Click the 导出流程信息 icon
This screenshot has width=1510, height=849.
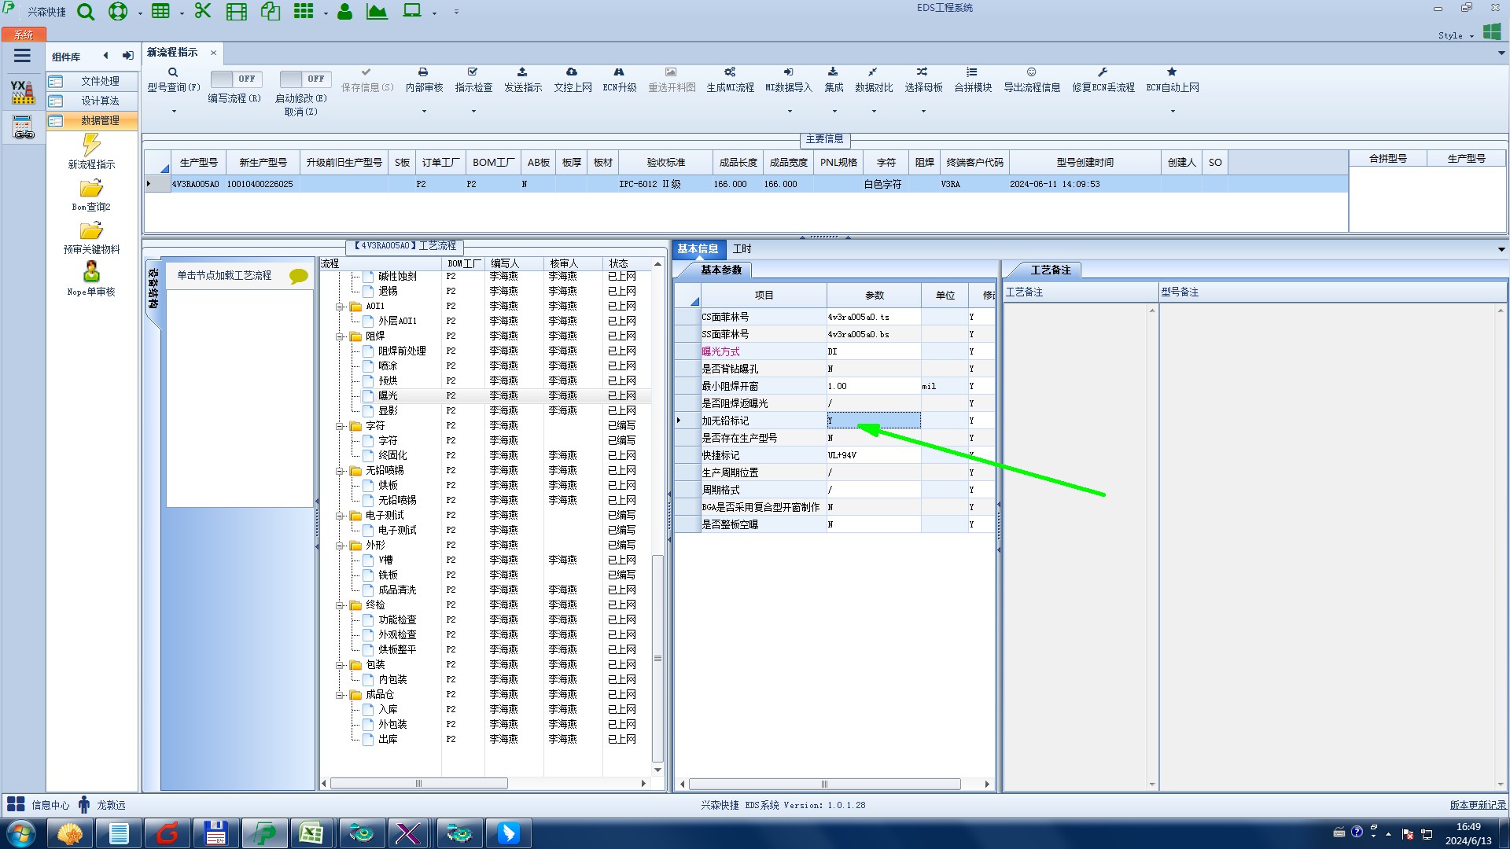pos(1031,72)
